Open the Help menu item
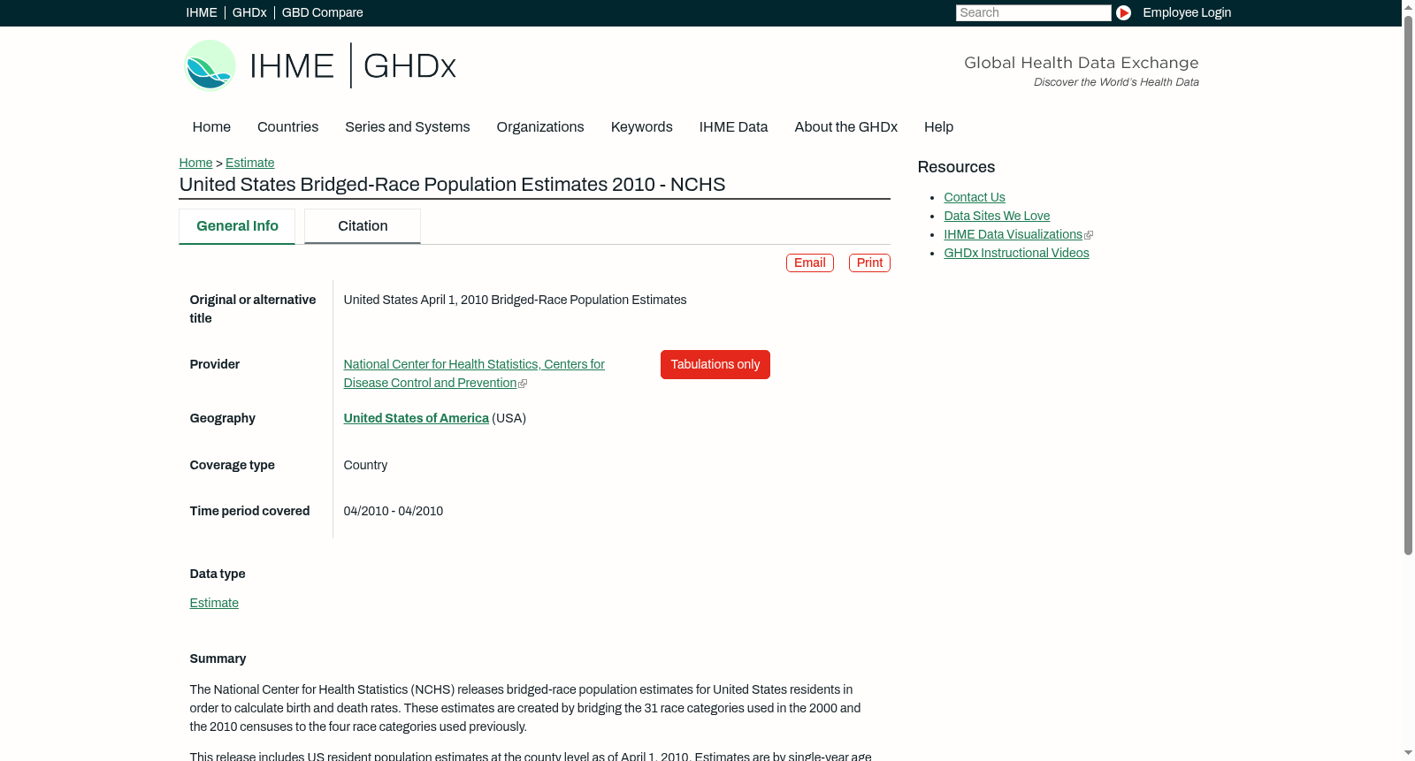Image resolution: width=1415 pixels, height=761 pixels. [x=938, y=127]
